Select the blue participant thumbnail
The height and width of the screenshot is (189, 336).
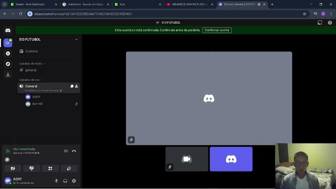pyautogui.click(x=231, y=159)
